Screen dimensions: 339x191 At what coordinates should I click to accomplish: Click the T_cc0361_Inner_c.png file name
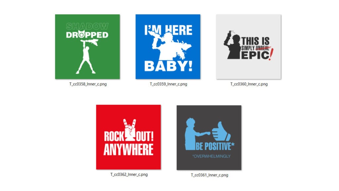tap(210, 175)
